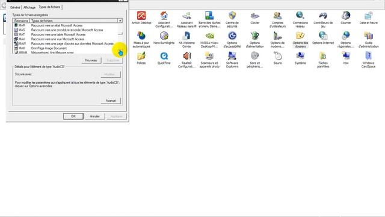The image size is (385, 217).
Task: Click the Avancé button
Action: (x=111, y=101)
